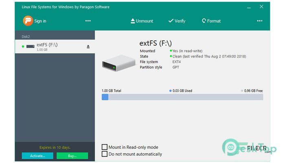Click the Format toolbar button
Viewport: 285px width, 163px height.
(x=211, y=21)
